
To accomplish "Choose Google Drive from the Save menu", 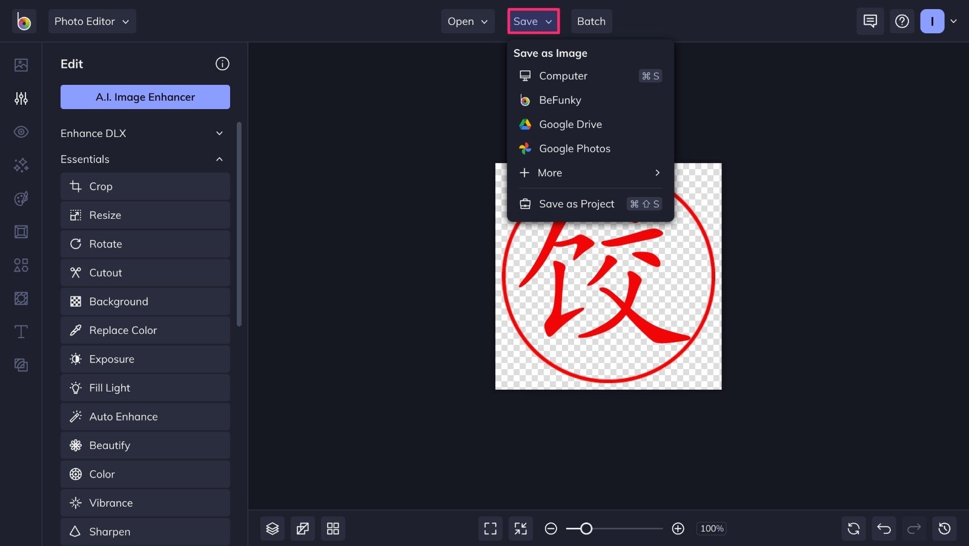I will tap(570, 124).
